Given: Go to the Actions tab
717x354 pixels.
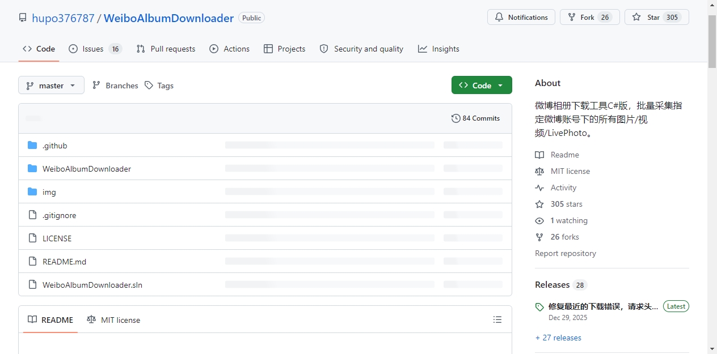Looking at the screenshot, I should [229, 49].
